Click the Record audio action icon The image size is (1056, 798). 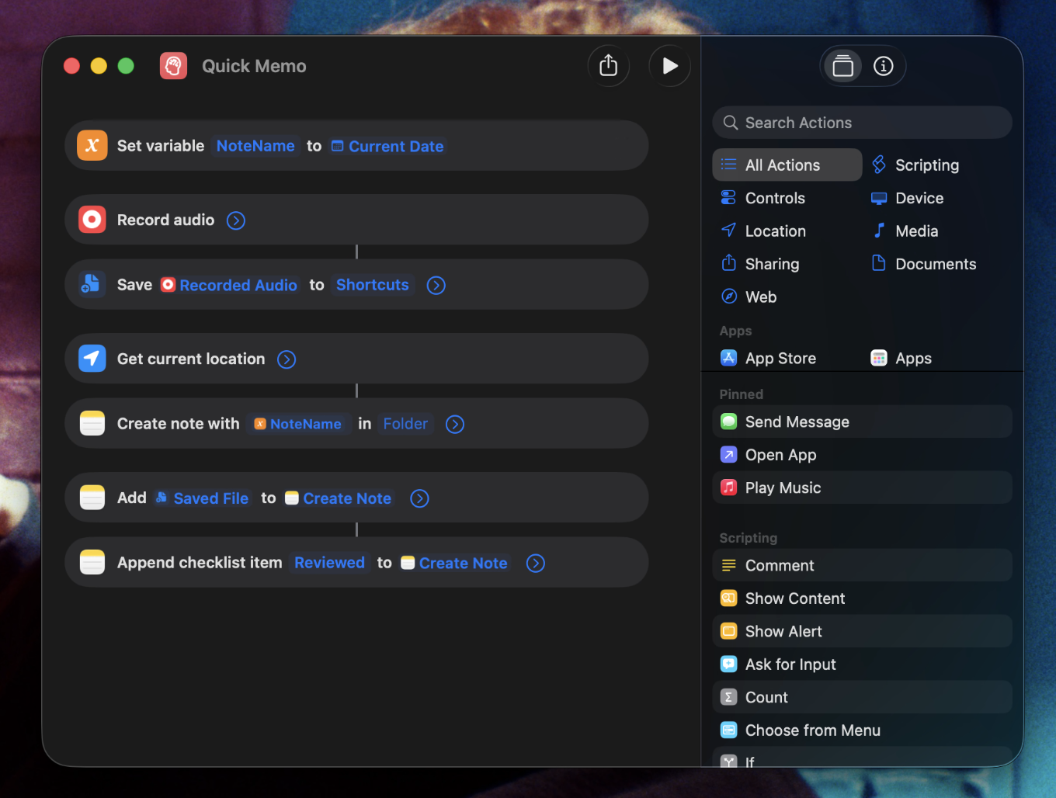click(92, 220)
